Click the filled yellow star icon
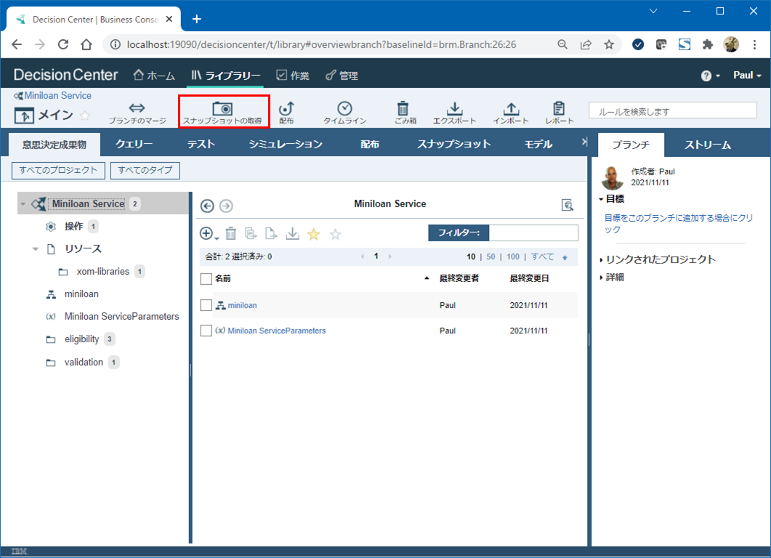This screenshot has height=558, width=771. (x=313, y=234)
